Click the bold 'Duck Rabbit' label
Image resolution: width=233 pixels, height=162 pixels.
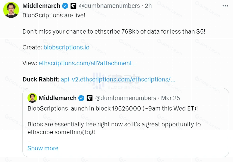(x=40, y=79)
